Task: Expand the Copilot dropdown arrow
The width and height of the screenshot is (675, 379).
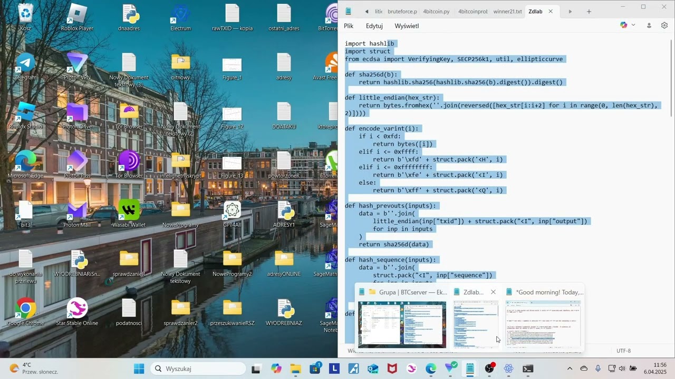Action: coord(633,25)
